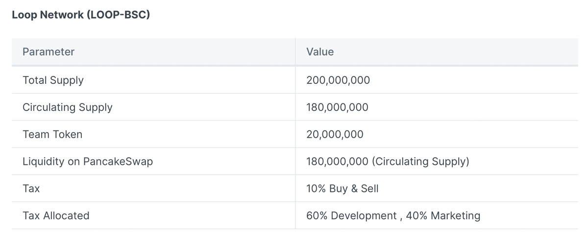Click the 40% Marketing text
Screen dimensions: 588x235
pos(443,215)
